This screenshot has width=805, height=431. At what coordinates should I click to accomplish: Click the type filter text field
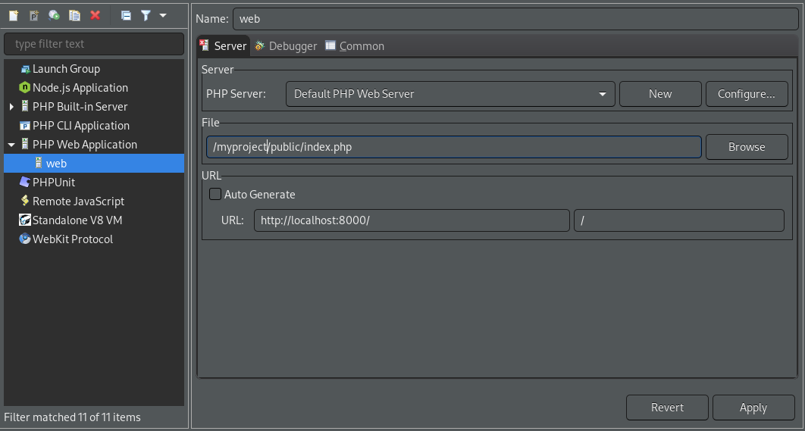pos(94,44)
